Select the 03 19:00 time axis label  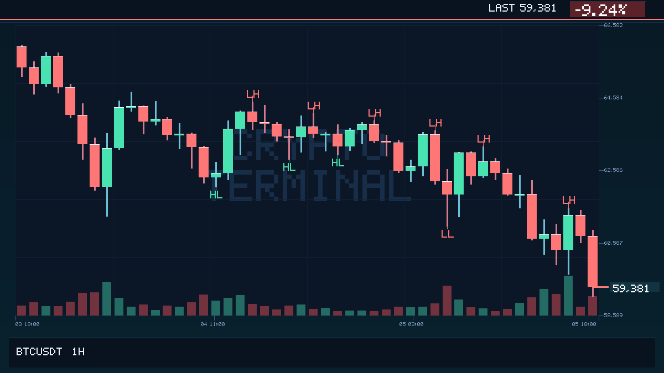click(27, 324)
